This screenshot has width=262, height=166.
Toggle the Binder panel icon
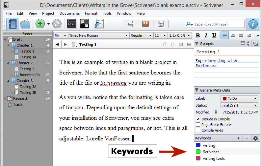(x=13, y=24)
